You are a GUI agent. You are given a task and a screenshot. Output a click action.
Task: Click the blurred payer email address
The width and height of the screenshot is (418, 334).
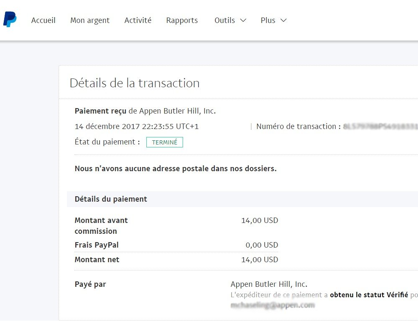[273, 305]
